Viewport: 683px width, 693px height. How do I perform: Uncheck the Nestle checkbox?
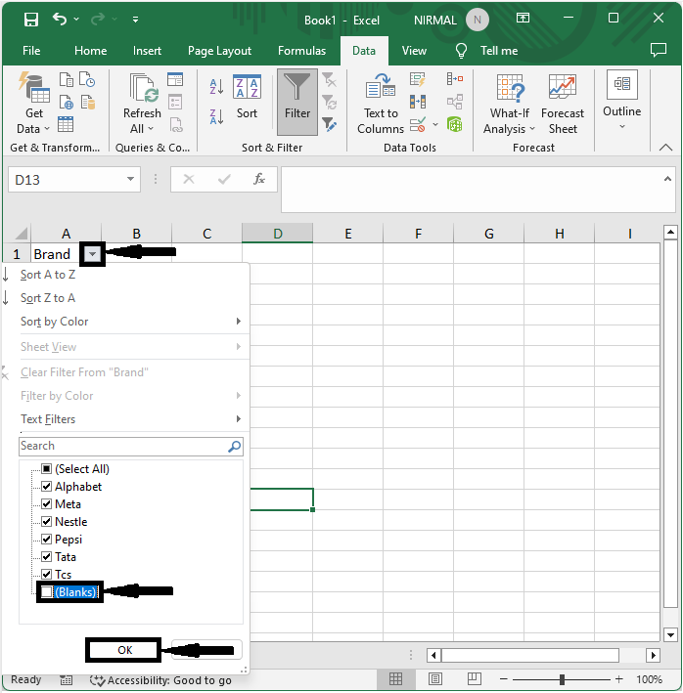tap(46, 522)
